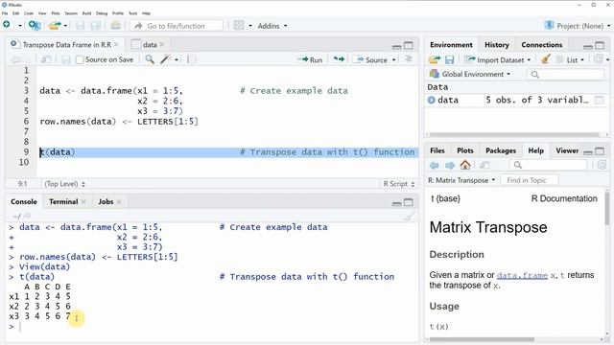Click the Print icon in main toolbar

tap(115, 26)
